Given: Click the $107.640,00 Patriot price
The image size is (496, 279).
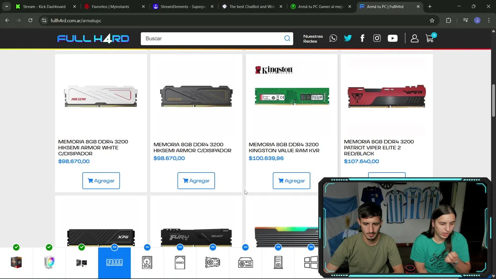Looking at the screenshot, I should [x=362, y=161].
